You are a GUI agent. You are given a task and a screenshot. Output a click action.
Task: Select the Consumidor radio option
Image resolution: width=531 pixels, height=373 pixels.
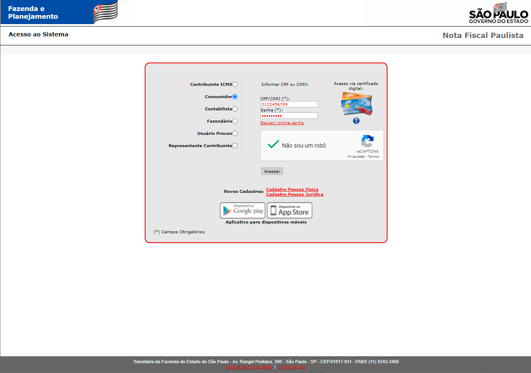pos(235,97)
